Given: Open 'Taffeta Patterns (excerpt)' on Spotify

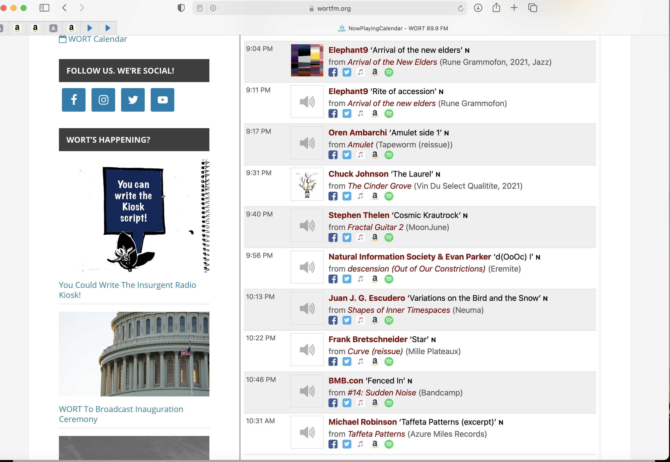Looking at the screenshot, I should [x=389, y=444].
